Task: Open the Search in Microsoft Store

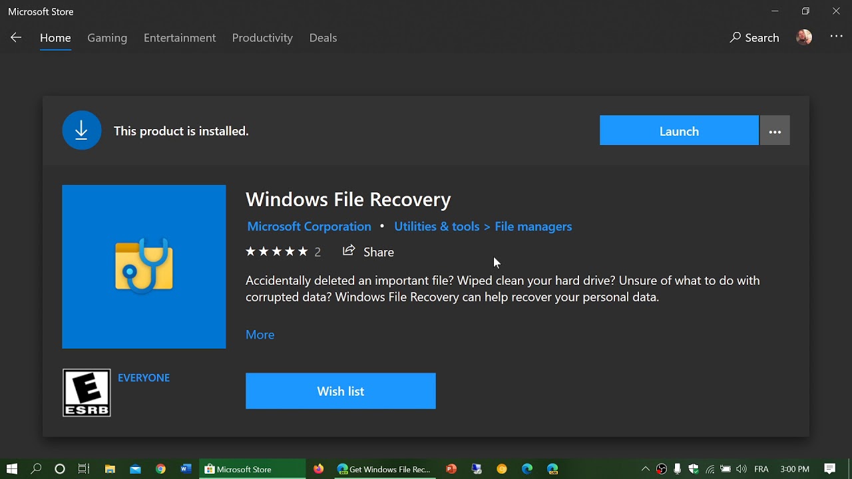Action: [754, 38]
